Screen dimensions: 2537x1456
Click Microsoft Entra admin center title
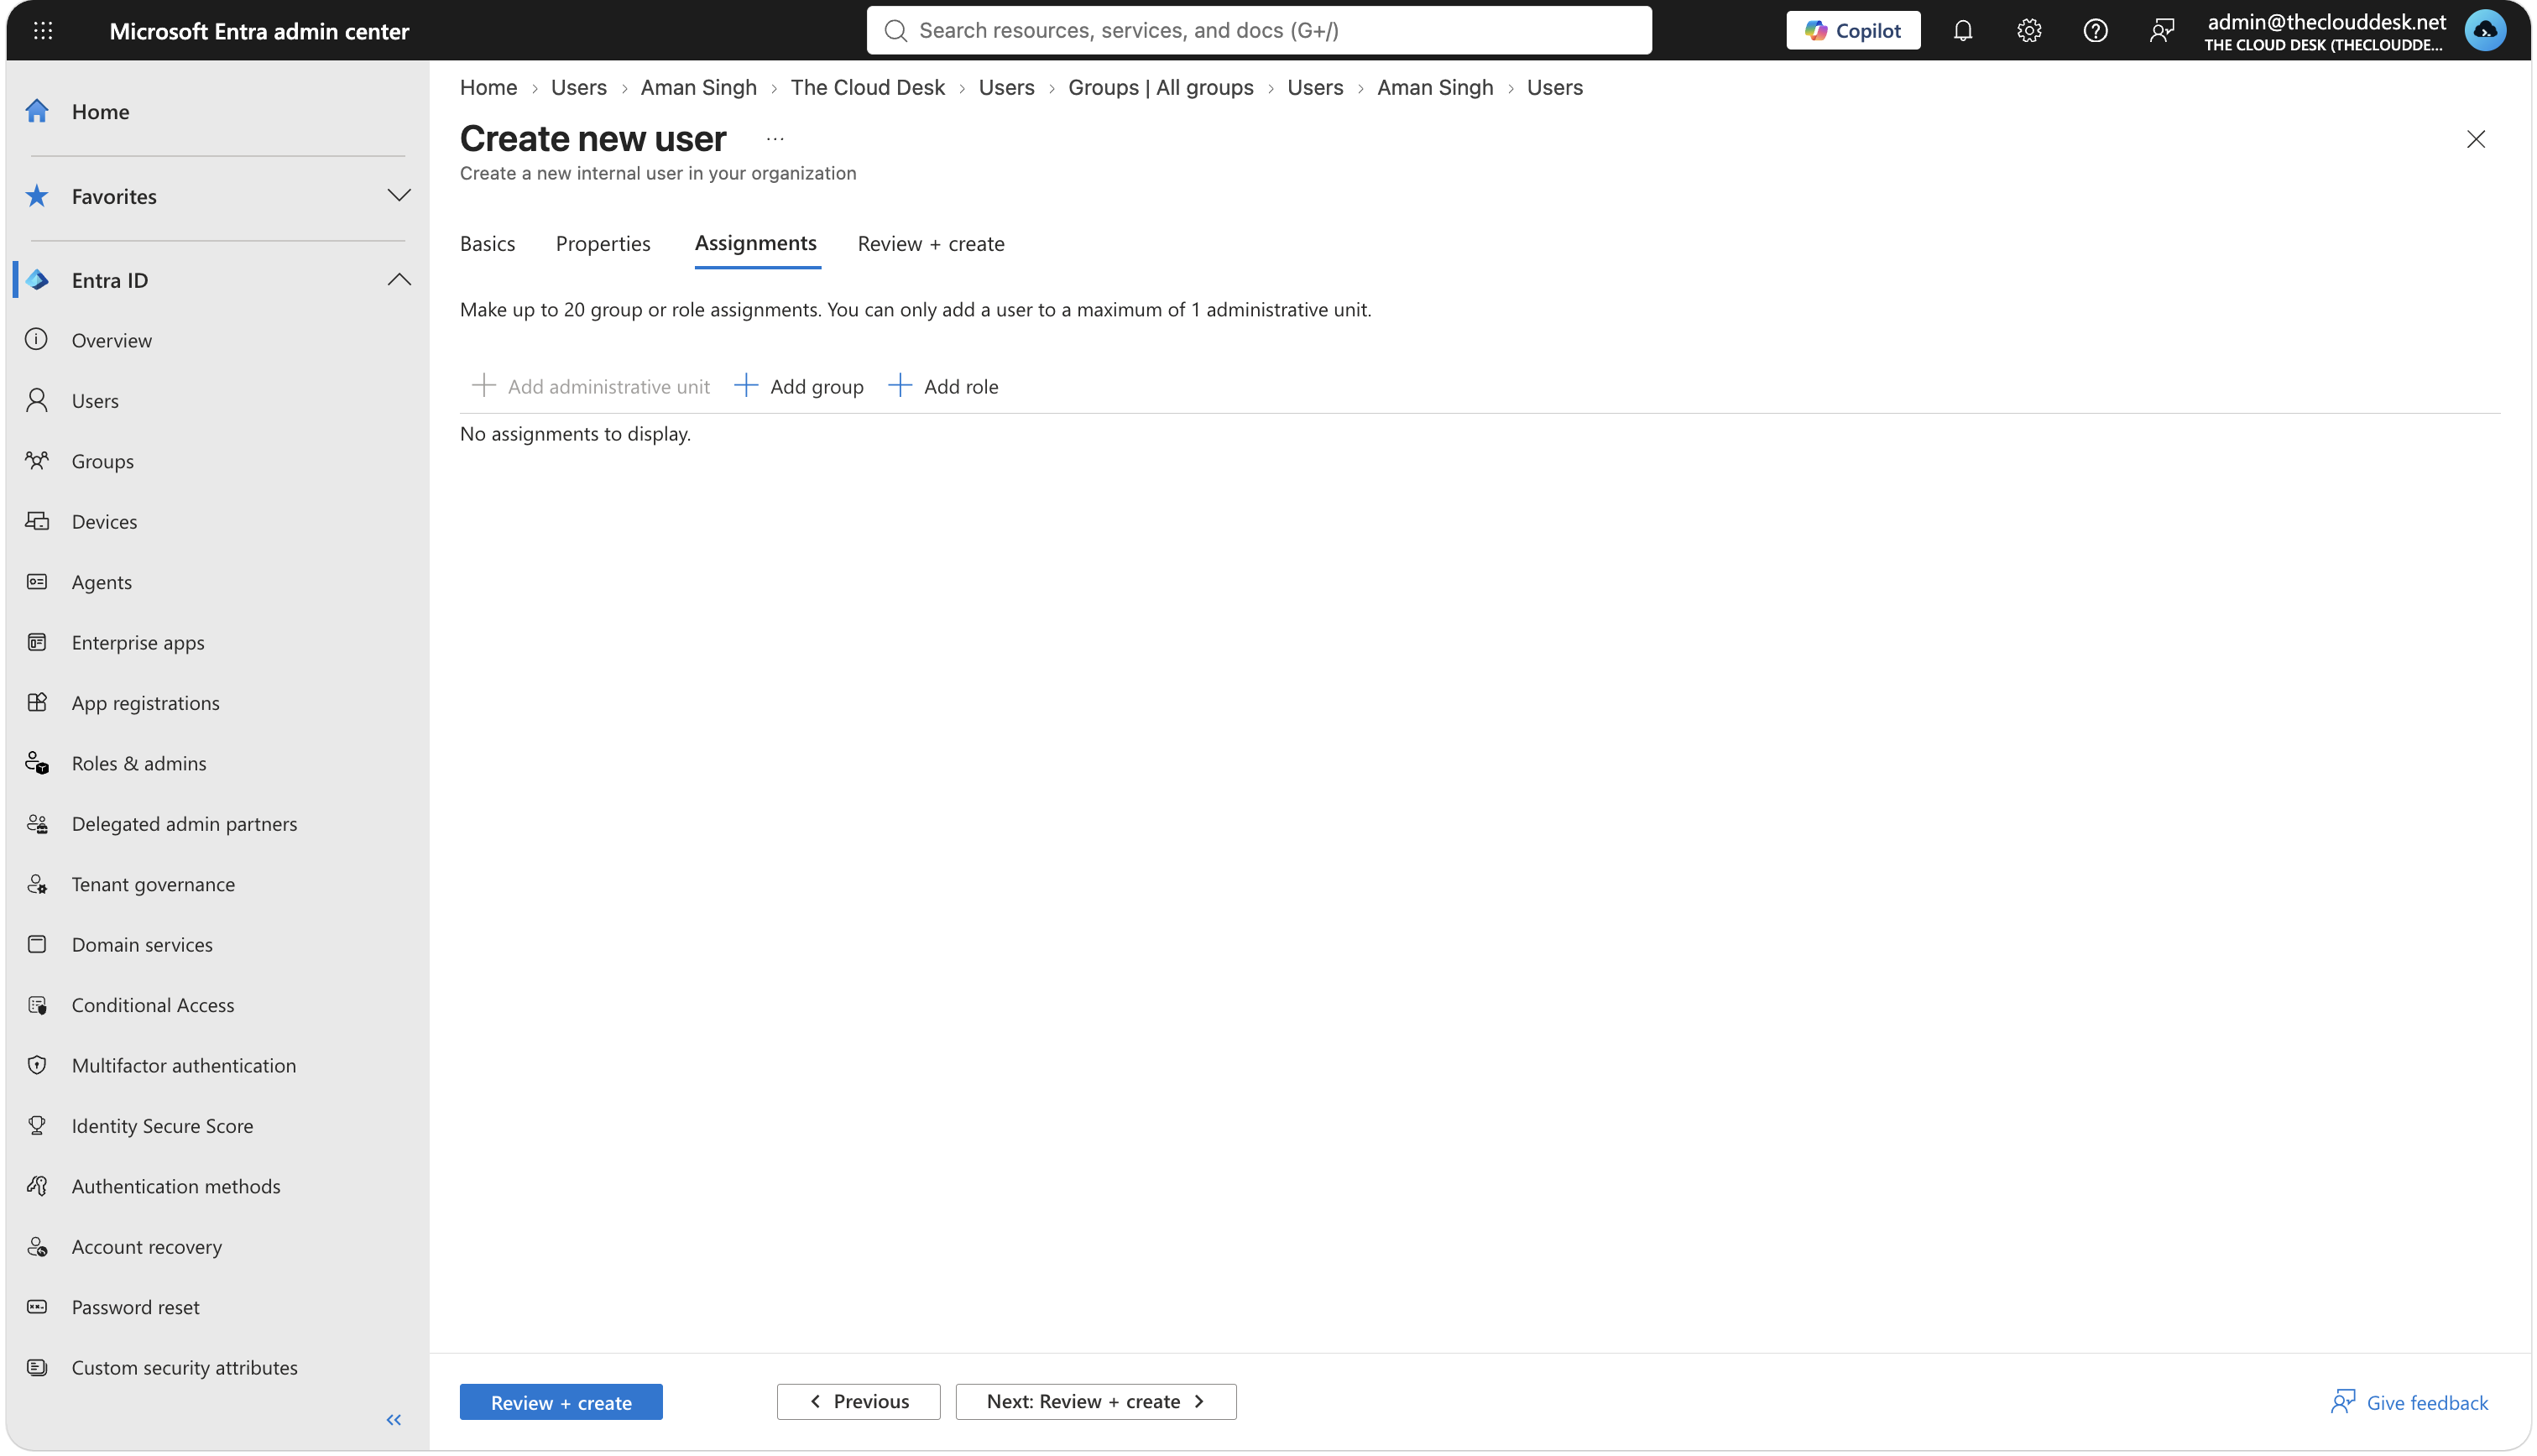tap(259, 30)
